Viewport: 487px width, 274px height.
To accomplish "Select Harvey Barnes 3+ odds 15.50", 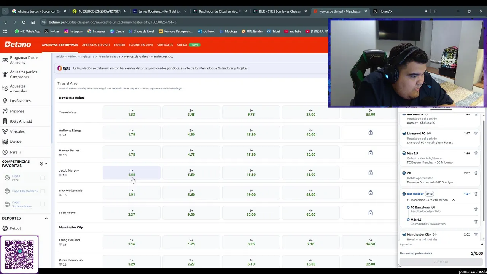I will point(251,153).
